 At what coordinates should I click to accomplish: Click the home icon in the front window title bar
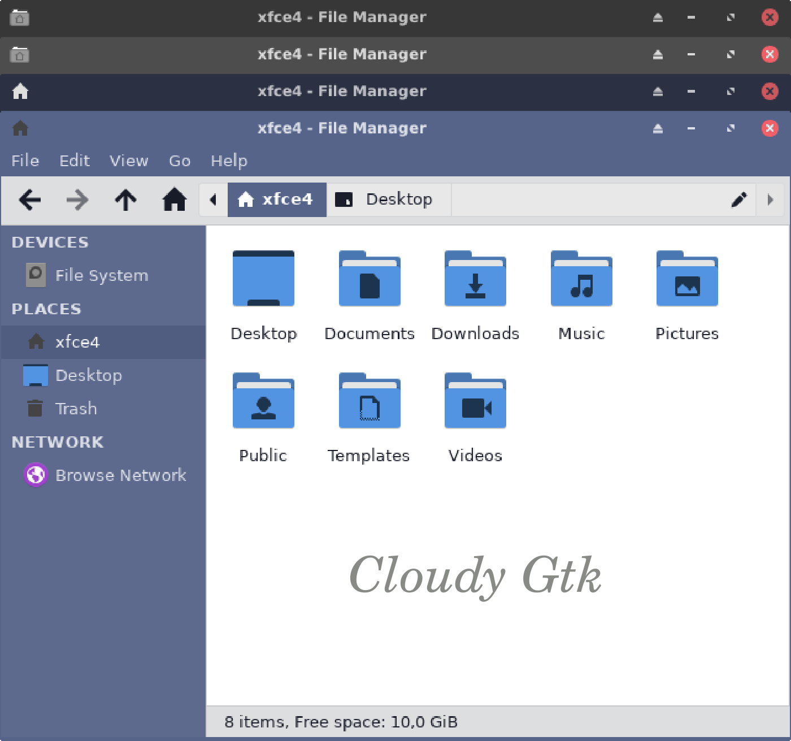pos(20,128)
